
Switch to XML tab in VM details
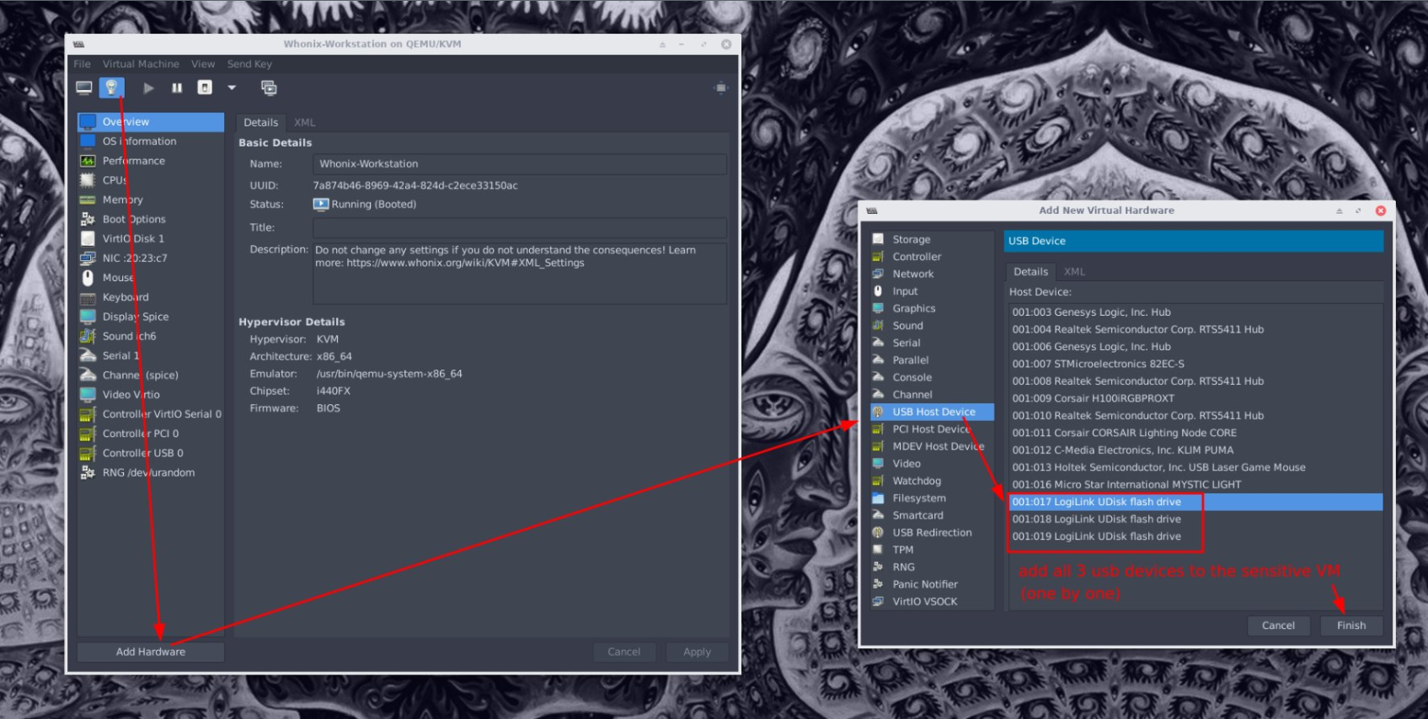[x=304, y=122]
